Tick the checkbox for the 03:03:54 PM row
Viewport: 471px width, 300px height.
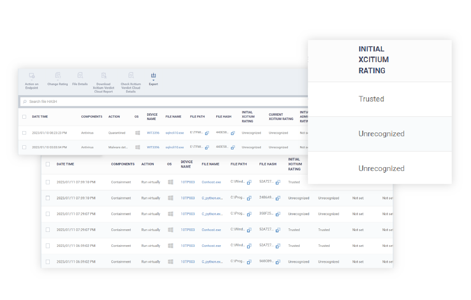tap(24, 147)
